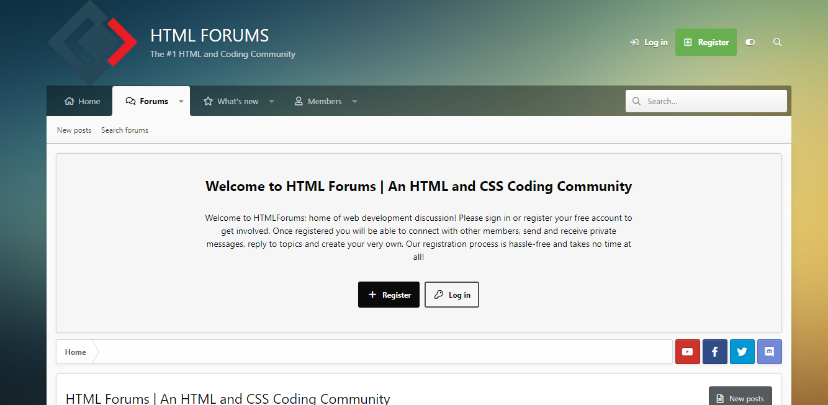The width and height of the screenshot is (828, 405).
Task: Open the search magnifier icon in the header
Action: click(x=777, y=42)
